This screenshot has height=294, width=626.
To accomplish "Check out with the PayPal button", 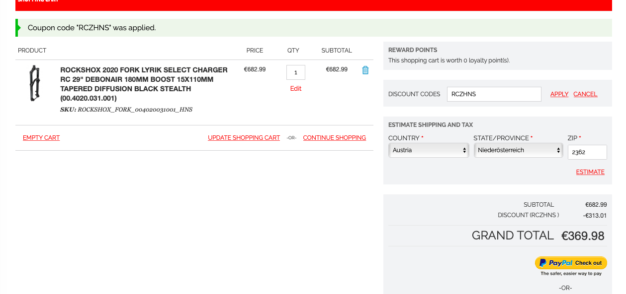I will point(571,263).
